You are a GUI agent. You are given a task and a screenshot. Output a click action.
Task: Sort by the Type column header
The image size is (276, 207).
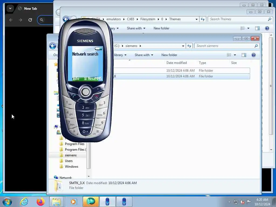pyautogui.click(x=202, y=63)
